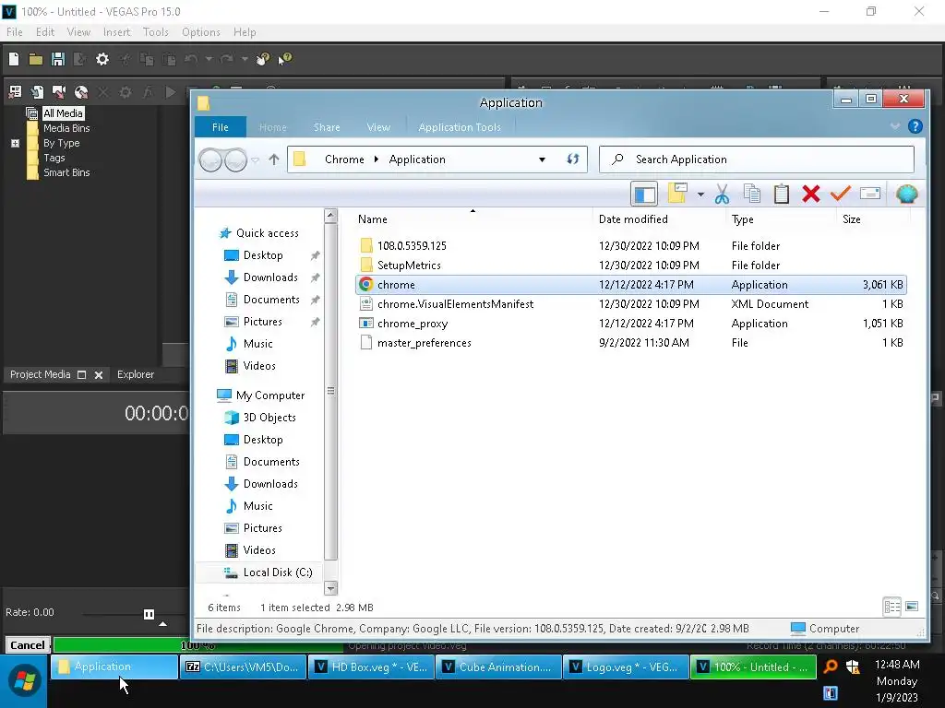Switch to the Explorer tab in VEGAS

tap(136, 374)
